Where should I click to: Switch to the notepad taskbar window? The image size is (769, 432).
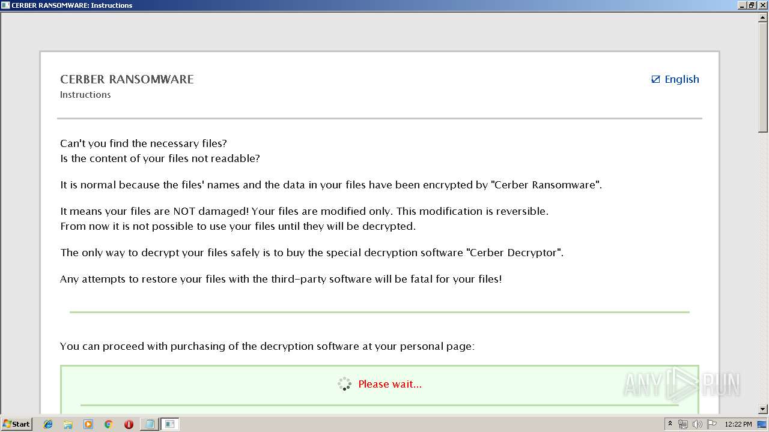pyautogui.click(x=150, y=424)
